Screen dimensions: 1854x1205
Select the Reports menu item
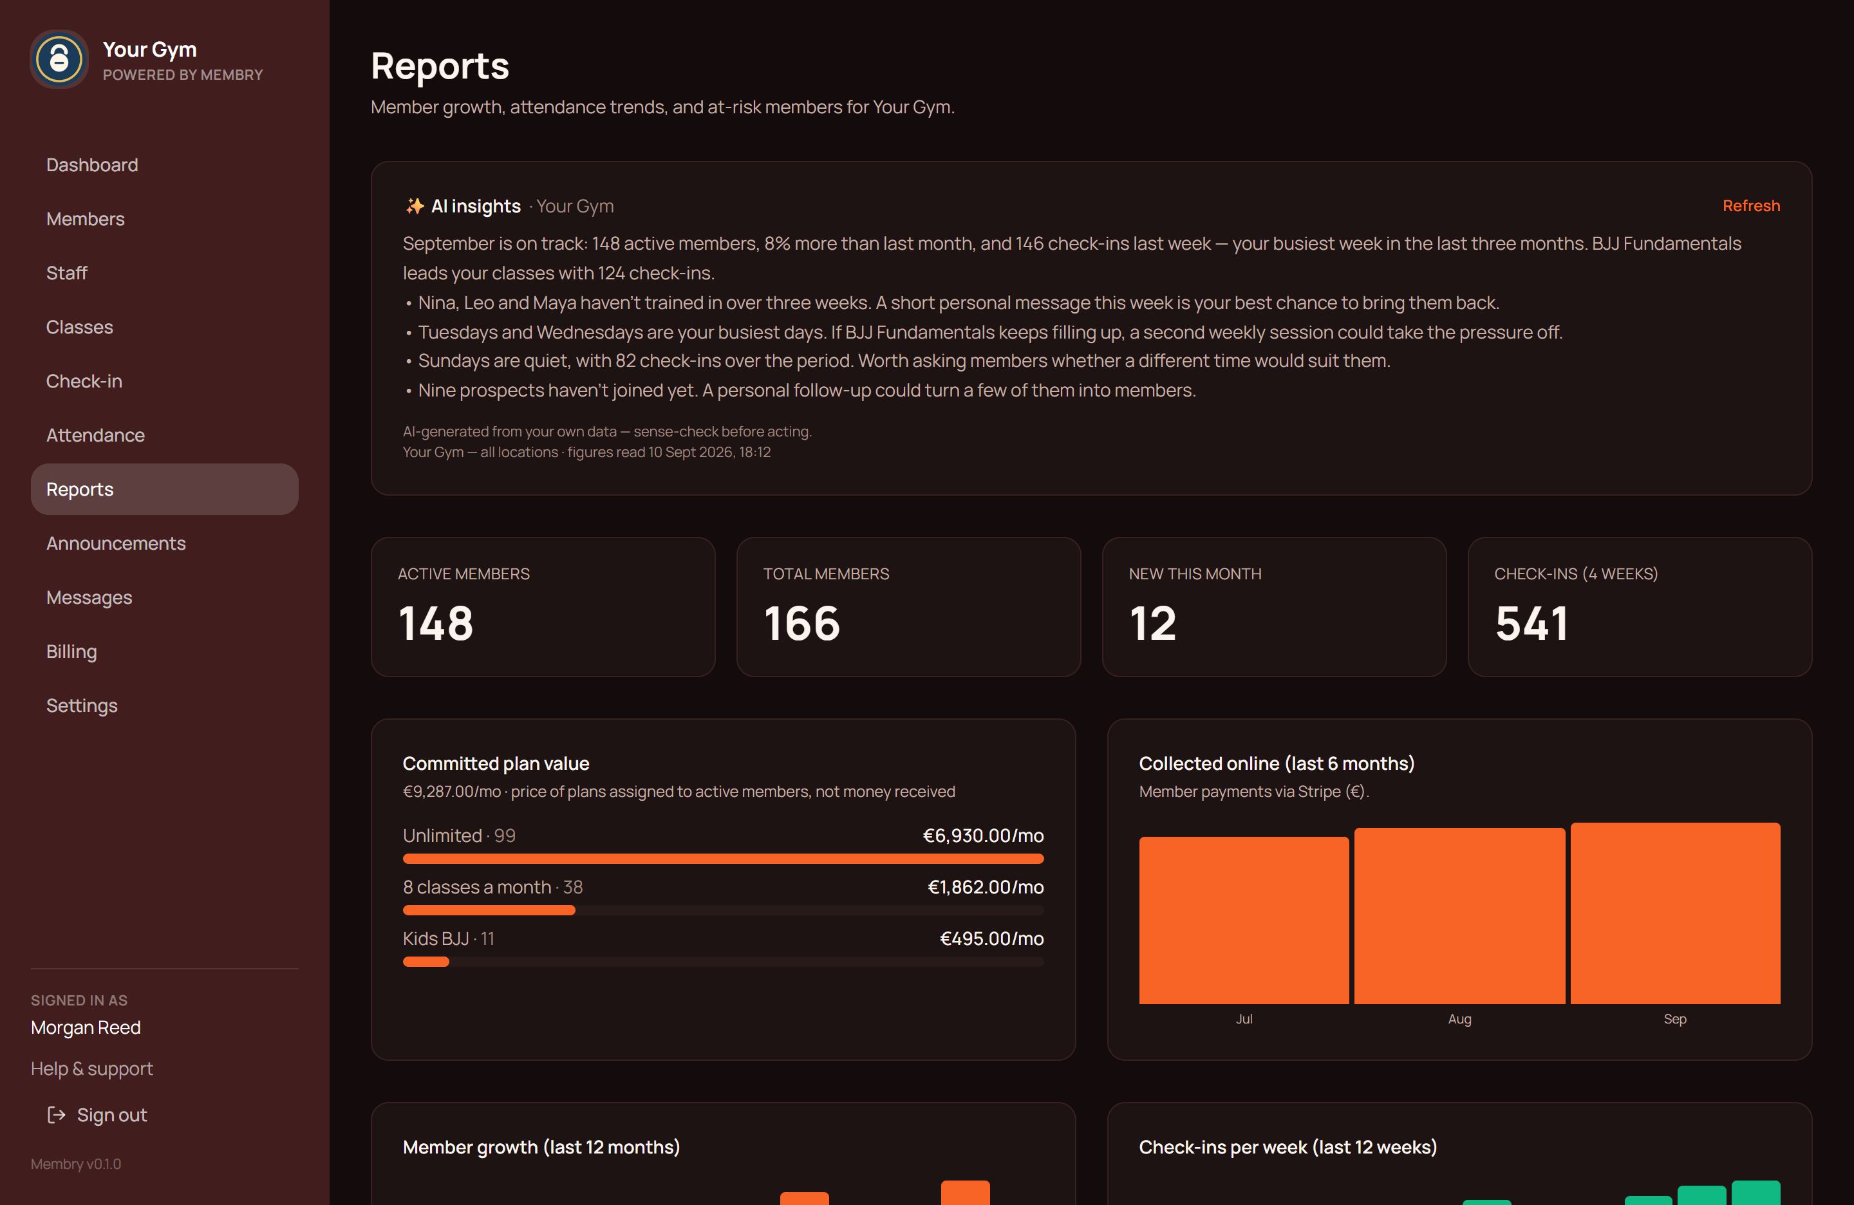point(164,489)
